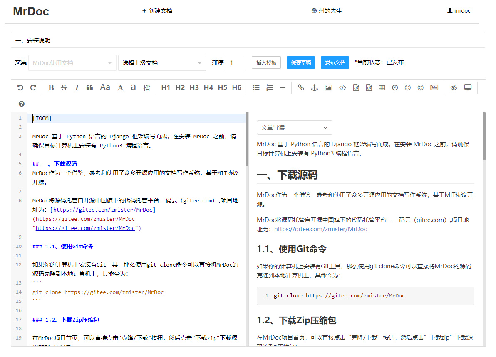Insert a table using the grid icon
The height and width of the screenshot is (357, 496).
tap(382, 87)
